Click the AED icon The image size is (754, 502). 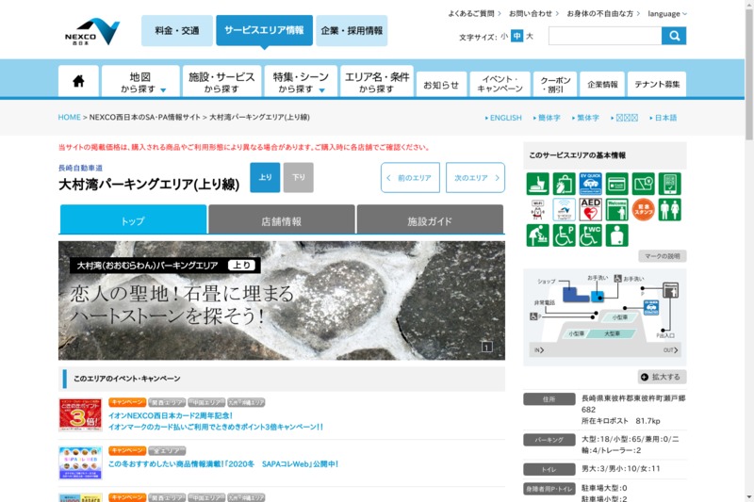pyautogui.click(x=591, y=209)
